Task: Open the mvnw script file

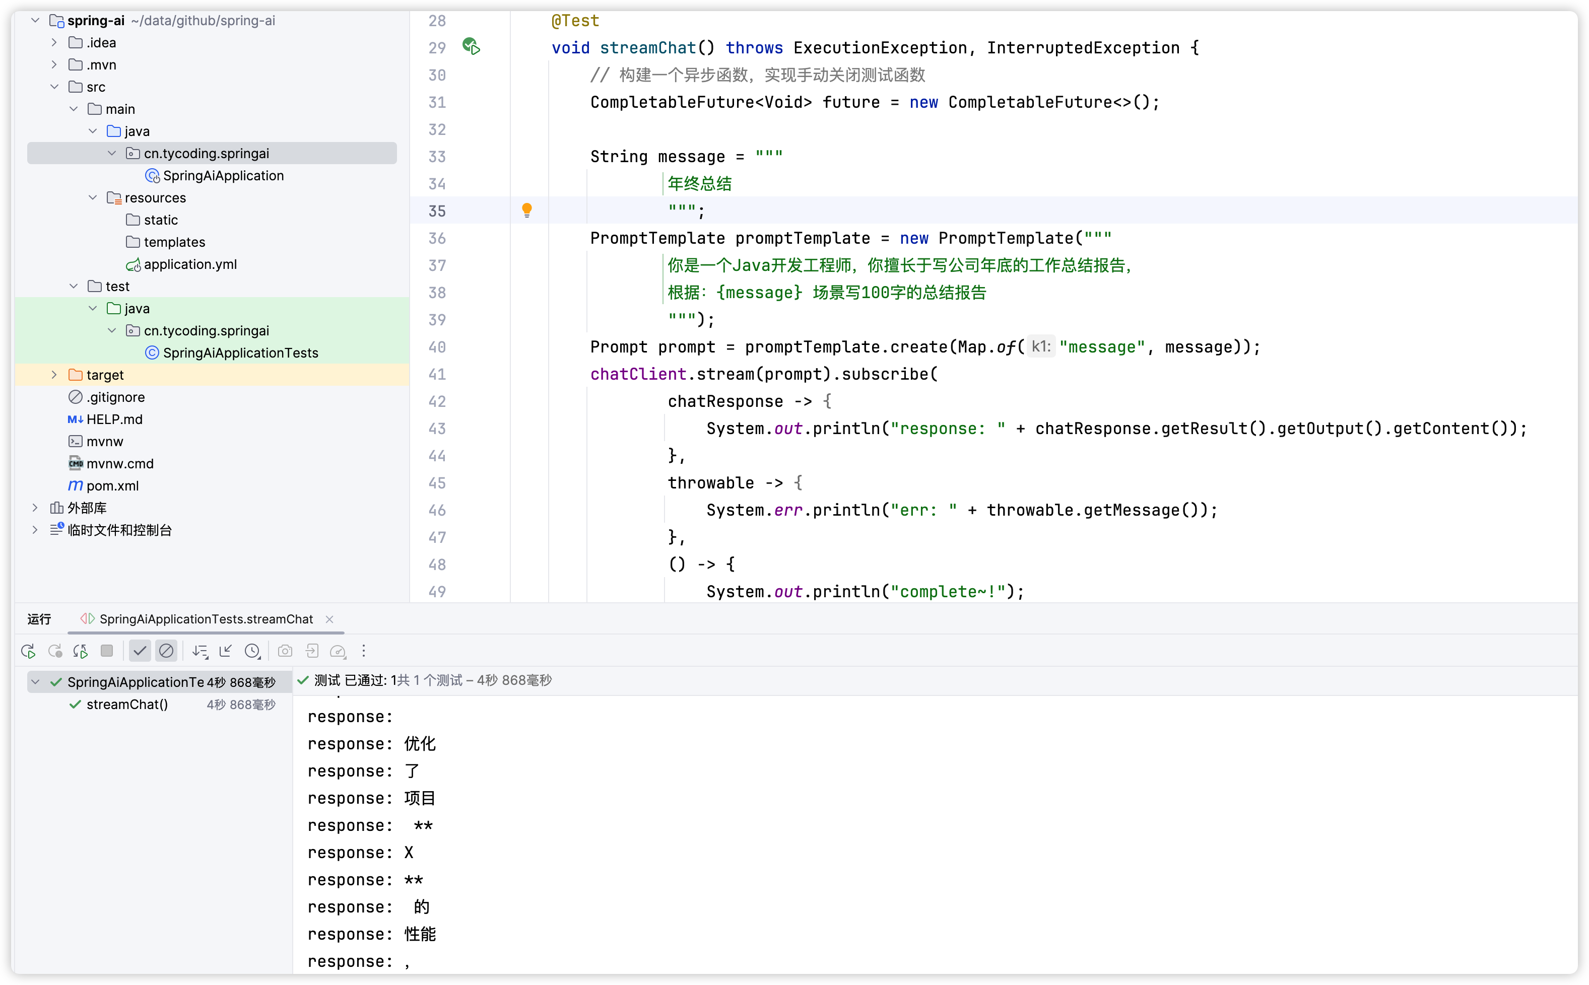Action: click(104, 442)
